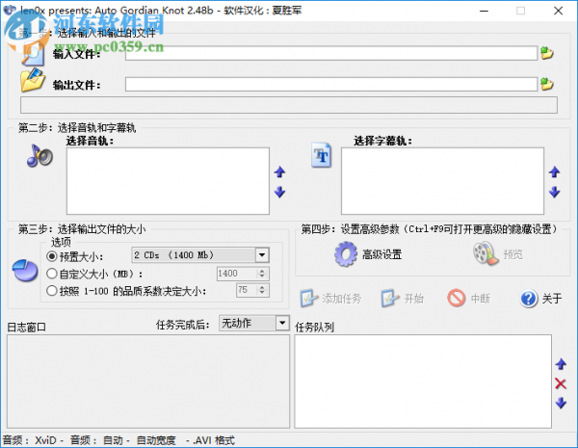Click the 中断 button label
This screenshot has height=448, width=578.
tap(481, 299)
